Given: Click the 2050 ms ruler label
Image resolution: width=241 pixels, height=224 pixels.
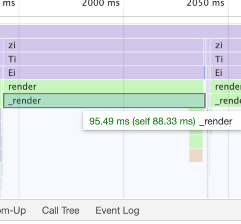Looking at the screenshot, I should point(205,4).
